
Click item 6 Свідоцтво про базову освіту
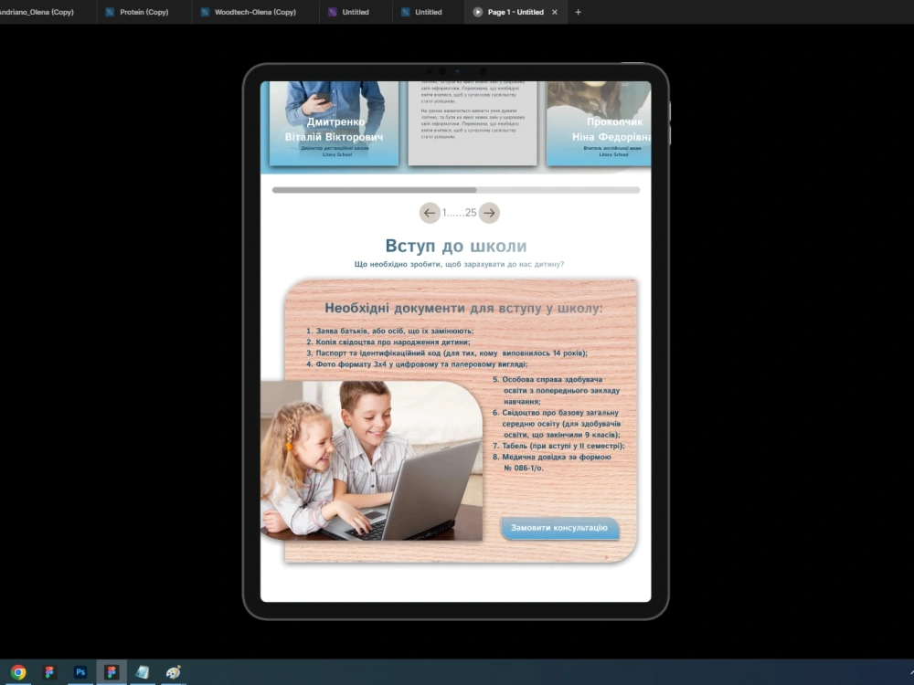pos(557,424)
